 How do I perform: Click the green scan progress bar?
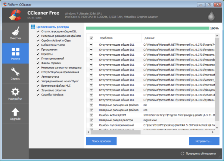tap(148, 28)
